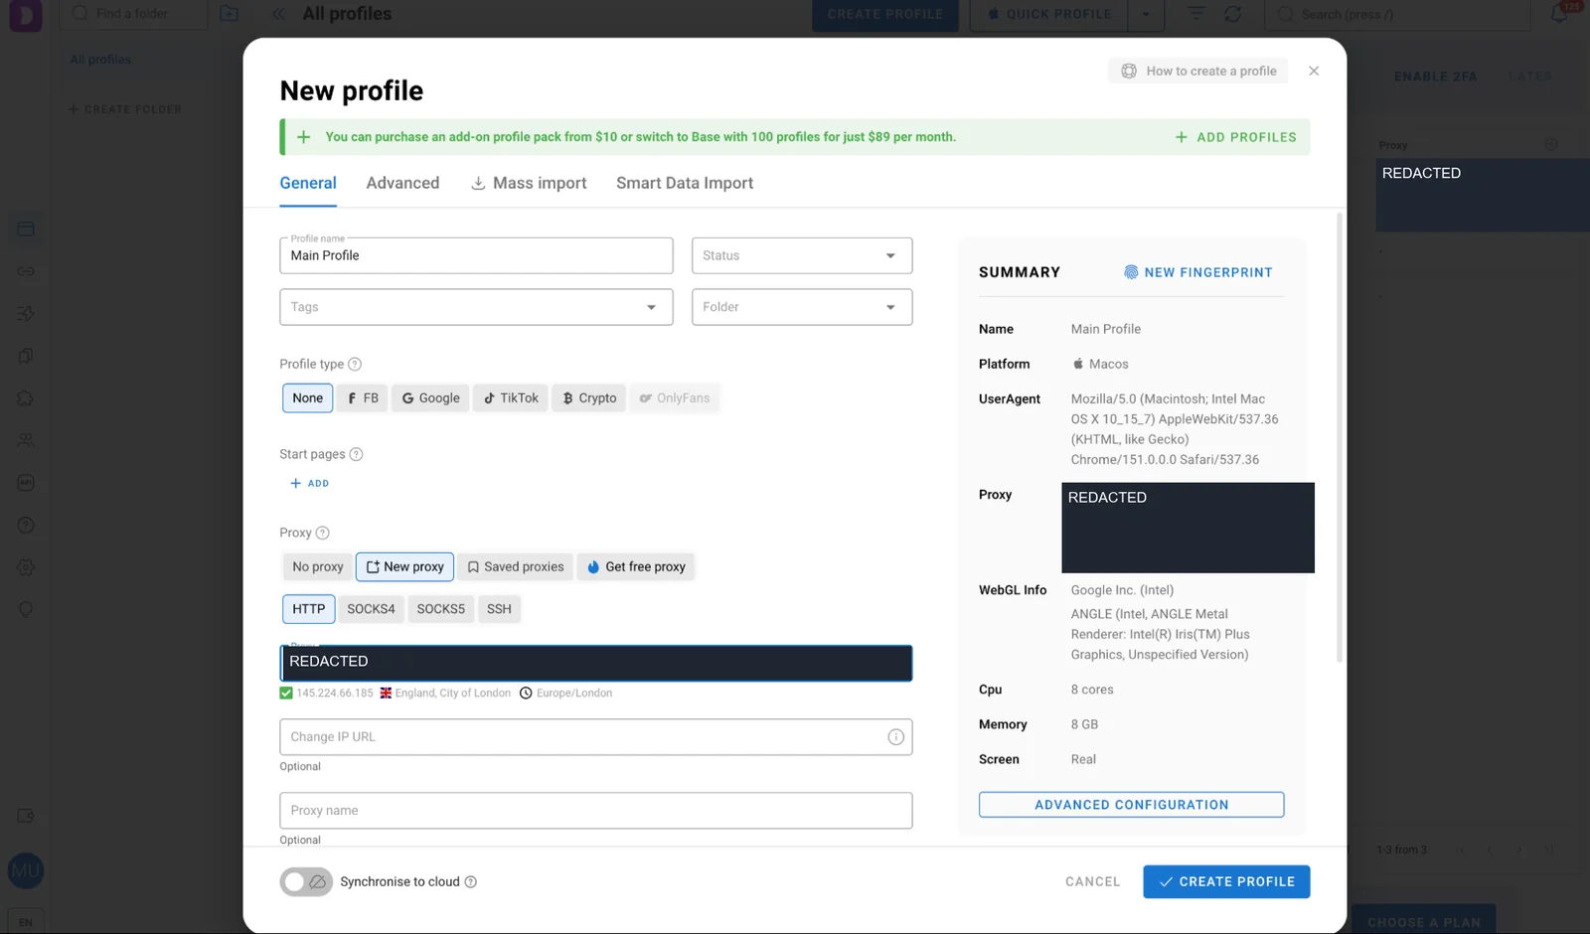Choose the Saved proxies option

pyautogui.click(x=516, y=567)
